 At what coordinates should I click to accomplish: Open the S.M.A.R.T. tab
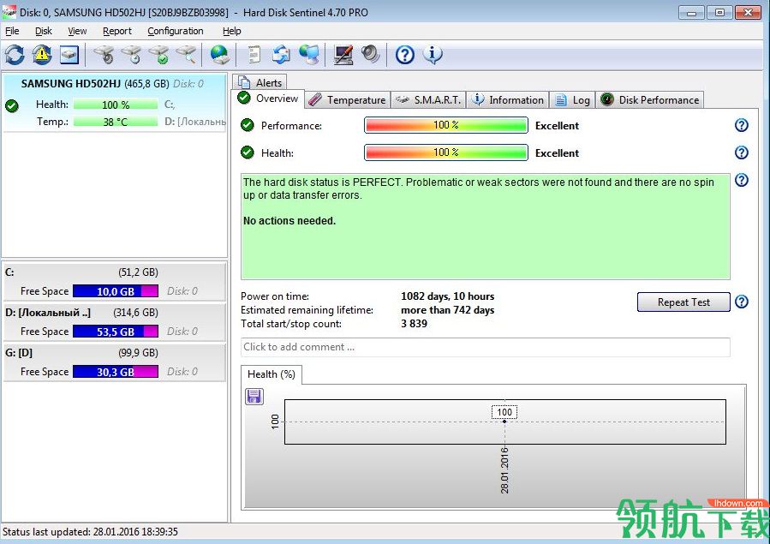[x=428, y=99]
